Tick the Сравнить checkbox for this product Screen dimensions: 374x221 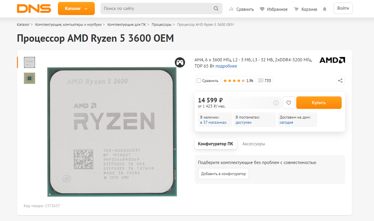(x=199, y=81)
